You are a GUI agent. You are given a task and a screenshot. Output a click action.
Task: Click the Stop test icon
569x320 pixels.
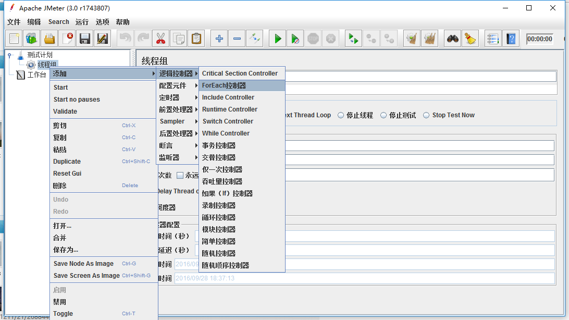(x=313, y=39)
